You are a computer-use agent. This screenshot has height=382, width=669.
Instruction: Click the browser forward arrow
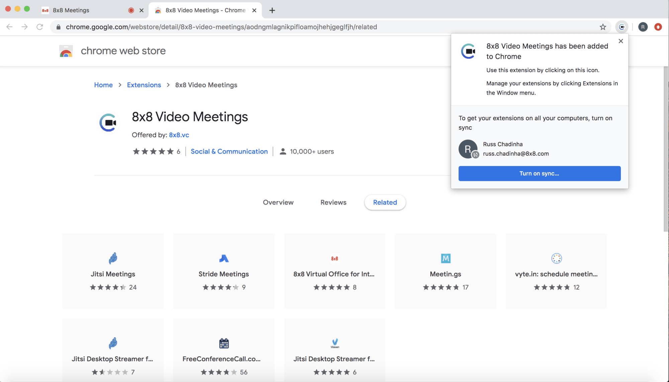click(x=24, y=27)
